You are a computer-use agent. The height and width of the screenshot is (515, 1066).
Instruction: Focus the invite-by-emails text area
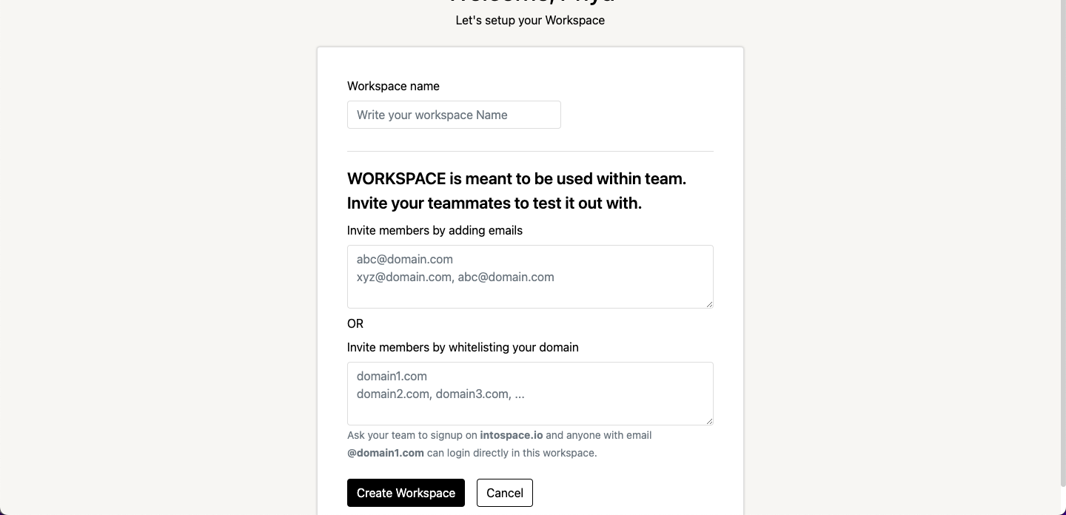(530, 277)
